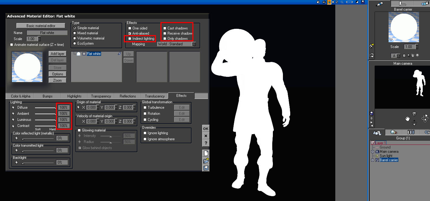
Task: Click the Backlight lightning function icon
Action: (16, 162)
